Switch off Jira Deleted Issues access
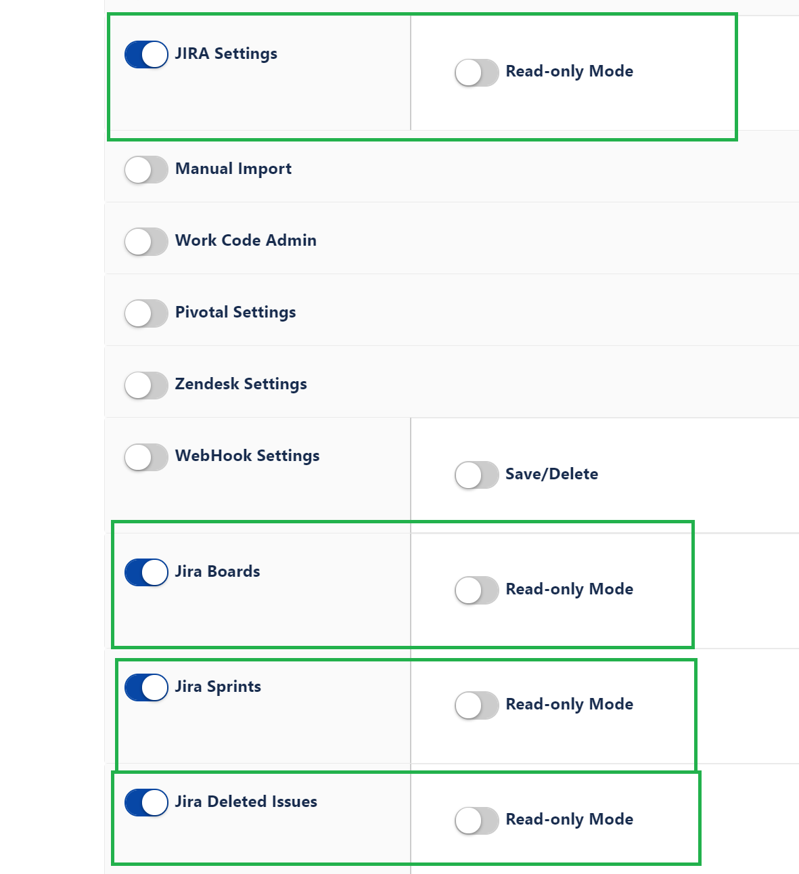The height and width of the screenshot is (874, 799). pos(145,802)
